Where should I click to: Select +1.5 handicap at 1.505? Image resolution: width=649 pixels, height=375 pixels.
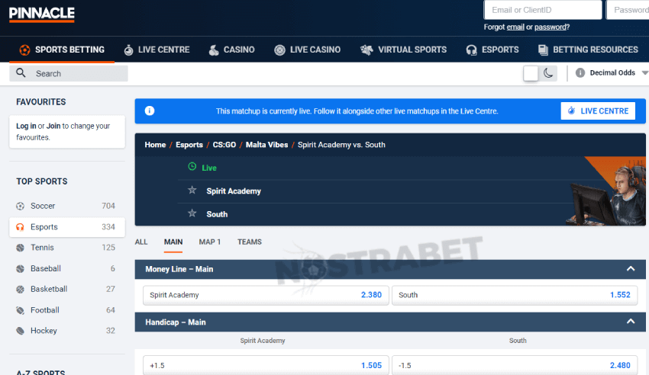coord(266,365)
